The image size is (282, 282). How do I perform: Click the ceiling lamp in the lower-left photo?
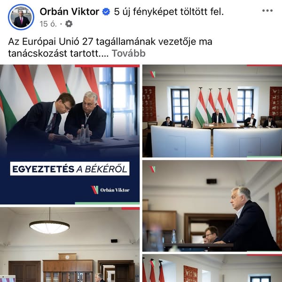[49, 226]
